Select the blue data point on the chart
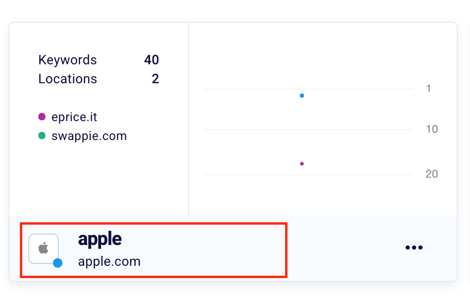This screenshot has height=297, width=470. point(302,96)
